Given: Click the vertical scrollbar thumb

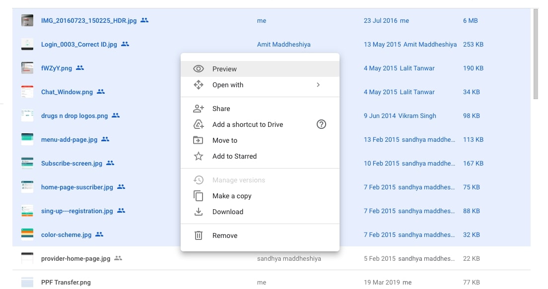Looking at the screenshot, I should click(x=536, y=54).
